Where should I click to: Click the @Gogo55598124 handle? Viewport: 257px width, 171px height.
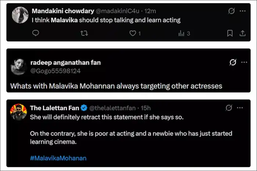[x=55, y=71]
